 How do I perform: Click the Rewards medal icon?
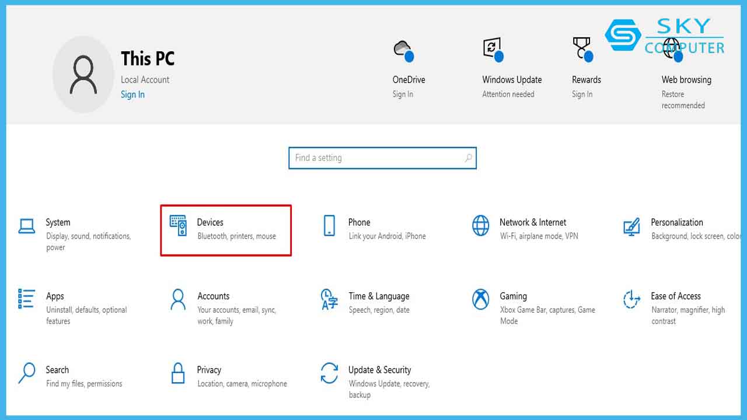[x=582, y=49]
